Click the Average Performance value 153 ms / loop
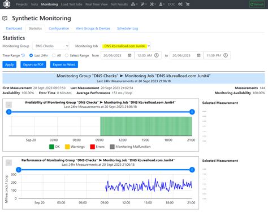The width and height of the screenshot is (268, 212). [122, 93]
